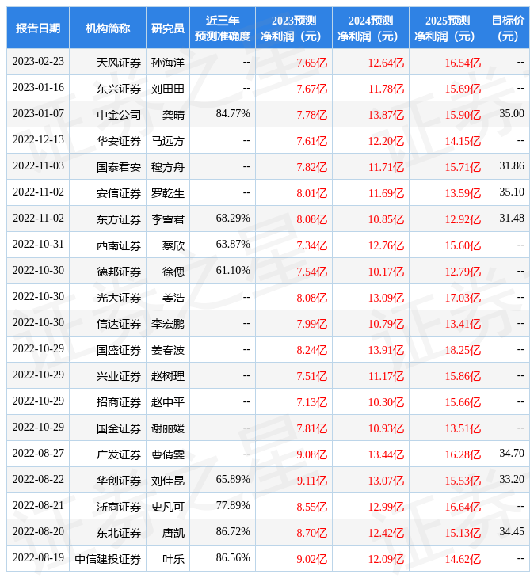Select researcher 孙海洋
The width and height of the screenshot is (530, 578).
point(168,63)
